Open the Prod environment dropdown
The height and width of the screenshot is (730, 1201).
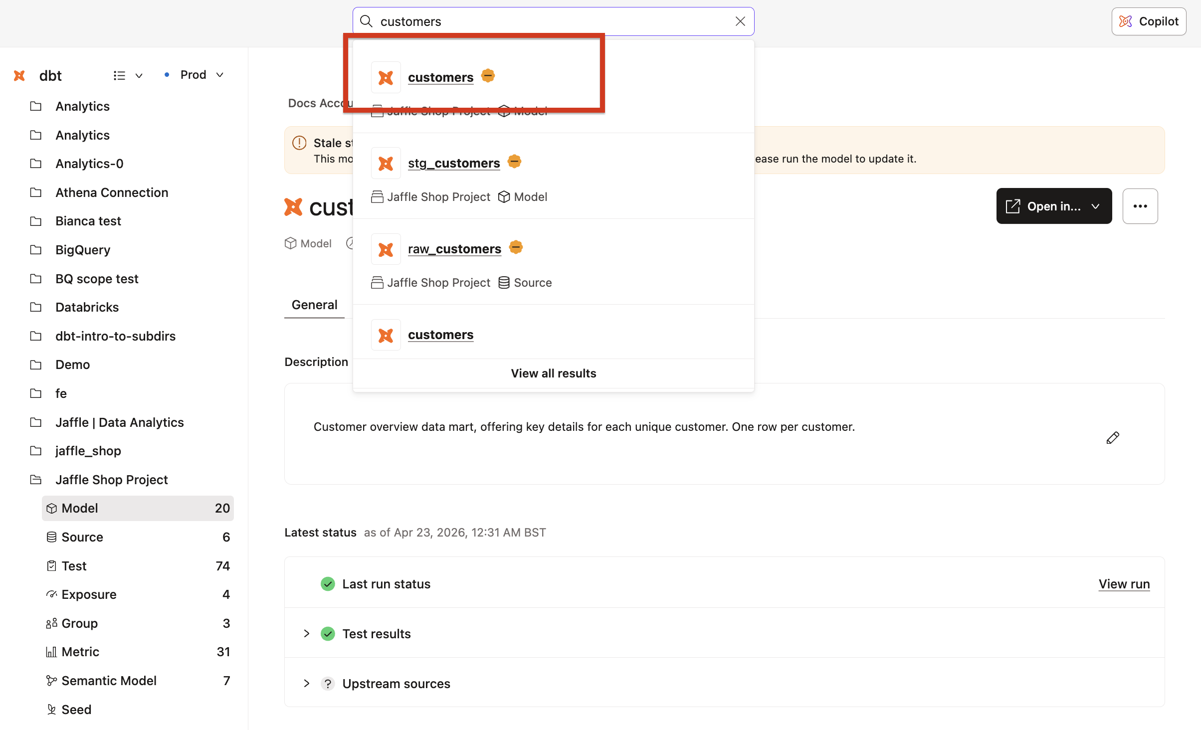click(x=194, y=75)
